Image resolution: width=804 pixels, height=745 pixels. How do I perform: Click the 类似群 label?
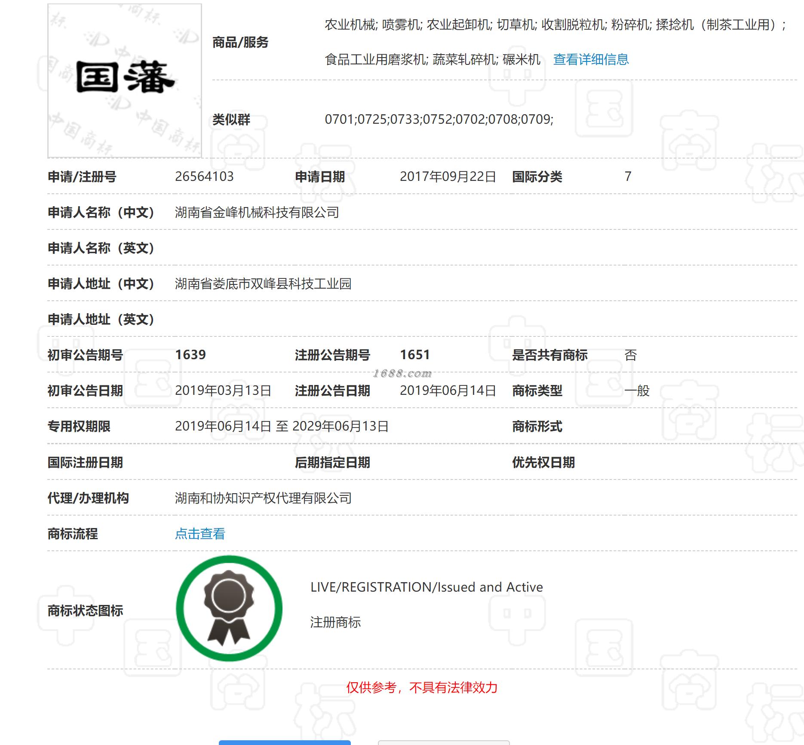point(231,119)
